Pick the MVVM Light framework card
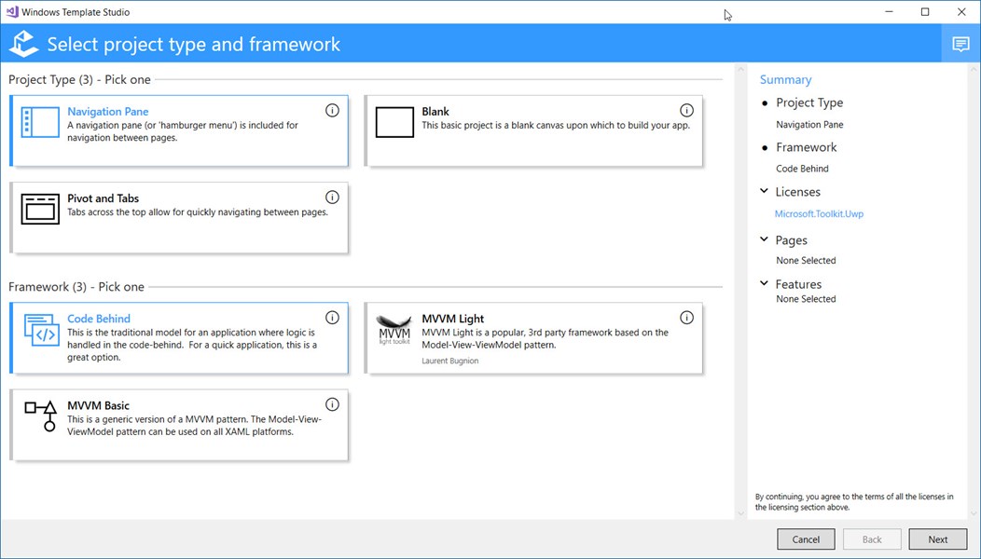The height and width of the screenshot is (559, 981). (x=533, y=338)
